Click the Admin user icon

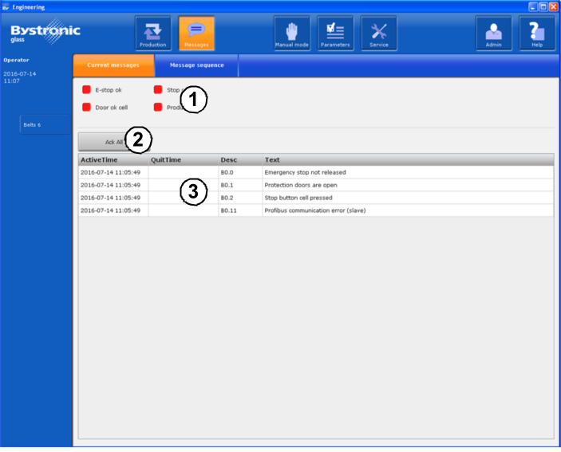pyautogui.click(x=494, y=33)
